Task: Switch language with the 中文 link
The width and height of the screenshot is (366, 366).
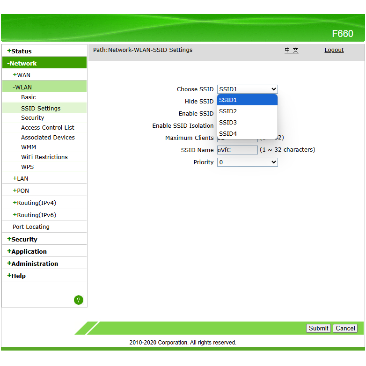Action: [292, 50]
